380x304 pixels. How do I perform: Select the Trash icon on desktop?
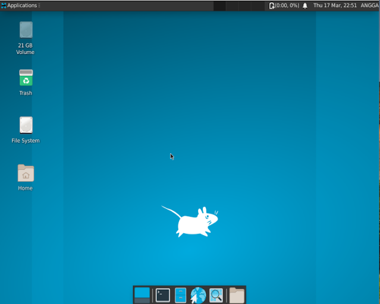tap(26, 83)
